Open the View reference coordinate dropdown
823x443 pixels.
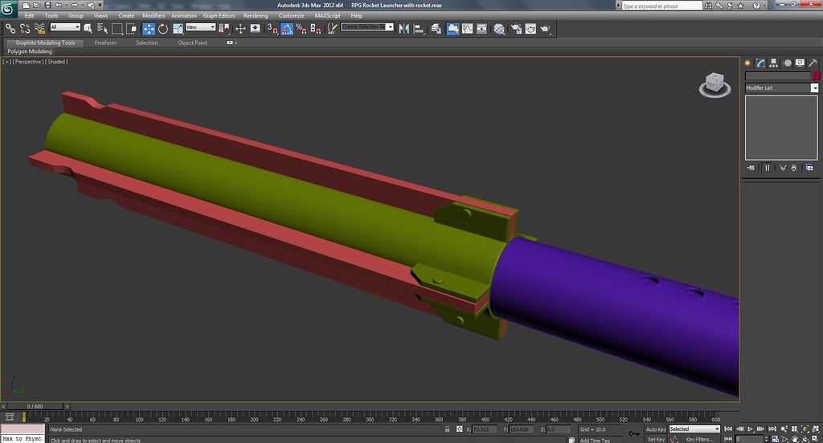[x=201, y=27]
